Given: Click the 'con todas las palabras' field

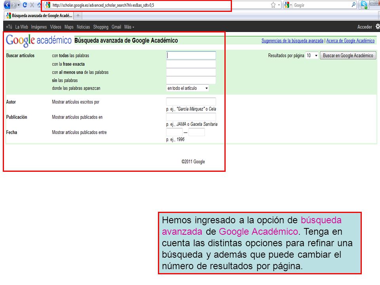Looking at the screenshot, I should tap(191, 55).
